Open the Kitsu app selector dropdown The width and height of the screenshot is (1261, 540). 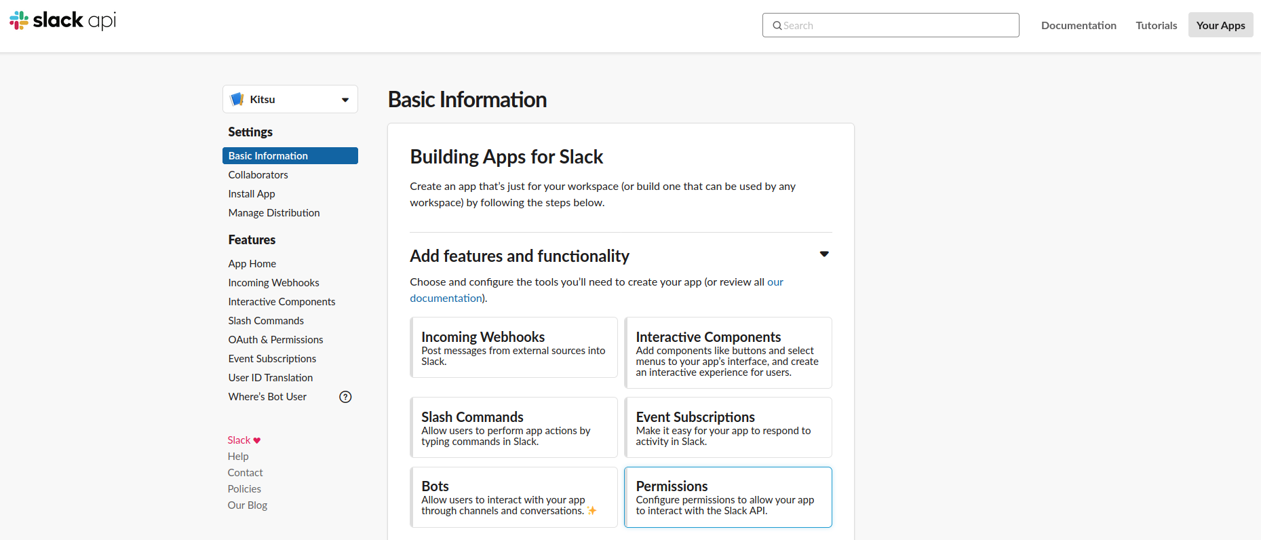[x=290, y=99]
